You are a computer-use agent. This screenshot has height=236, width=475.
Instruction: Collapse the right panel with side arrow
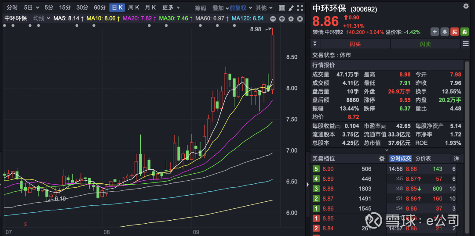click(308, 185)
